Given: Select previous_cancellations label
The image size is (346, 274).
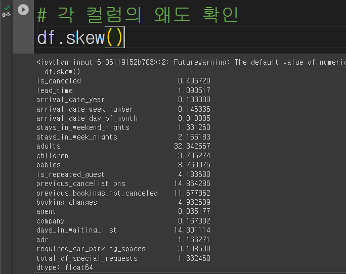Looking at the screenshot, I should 81,184.
